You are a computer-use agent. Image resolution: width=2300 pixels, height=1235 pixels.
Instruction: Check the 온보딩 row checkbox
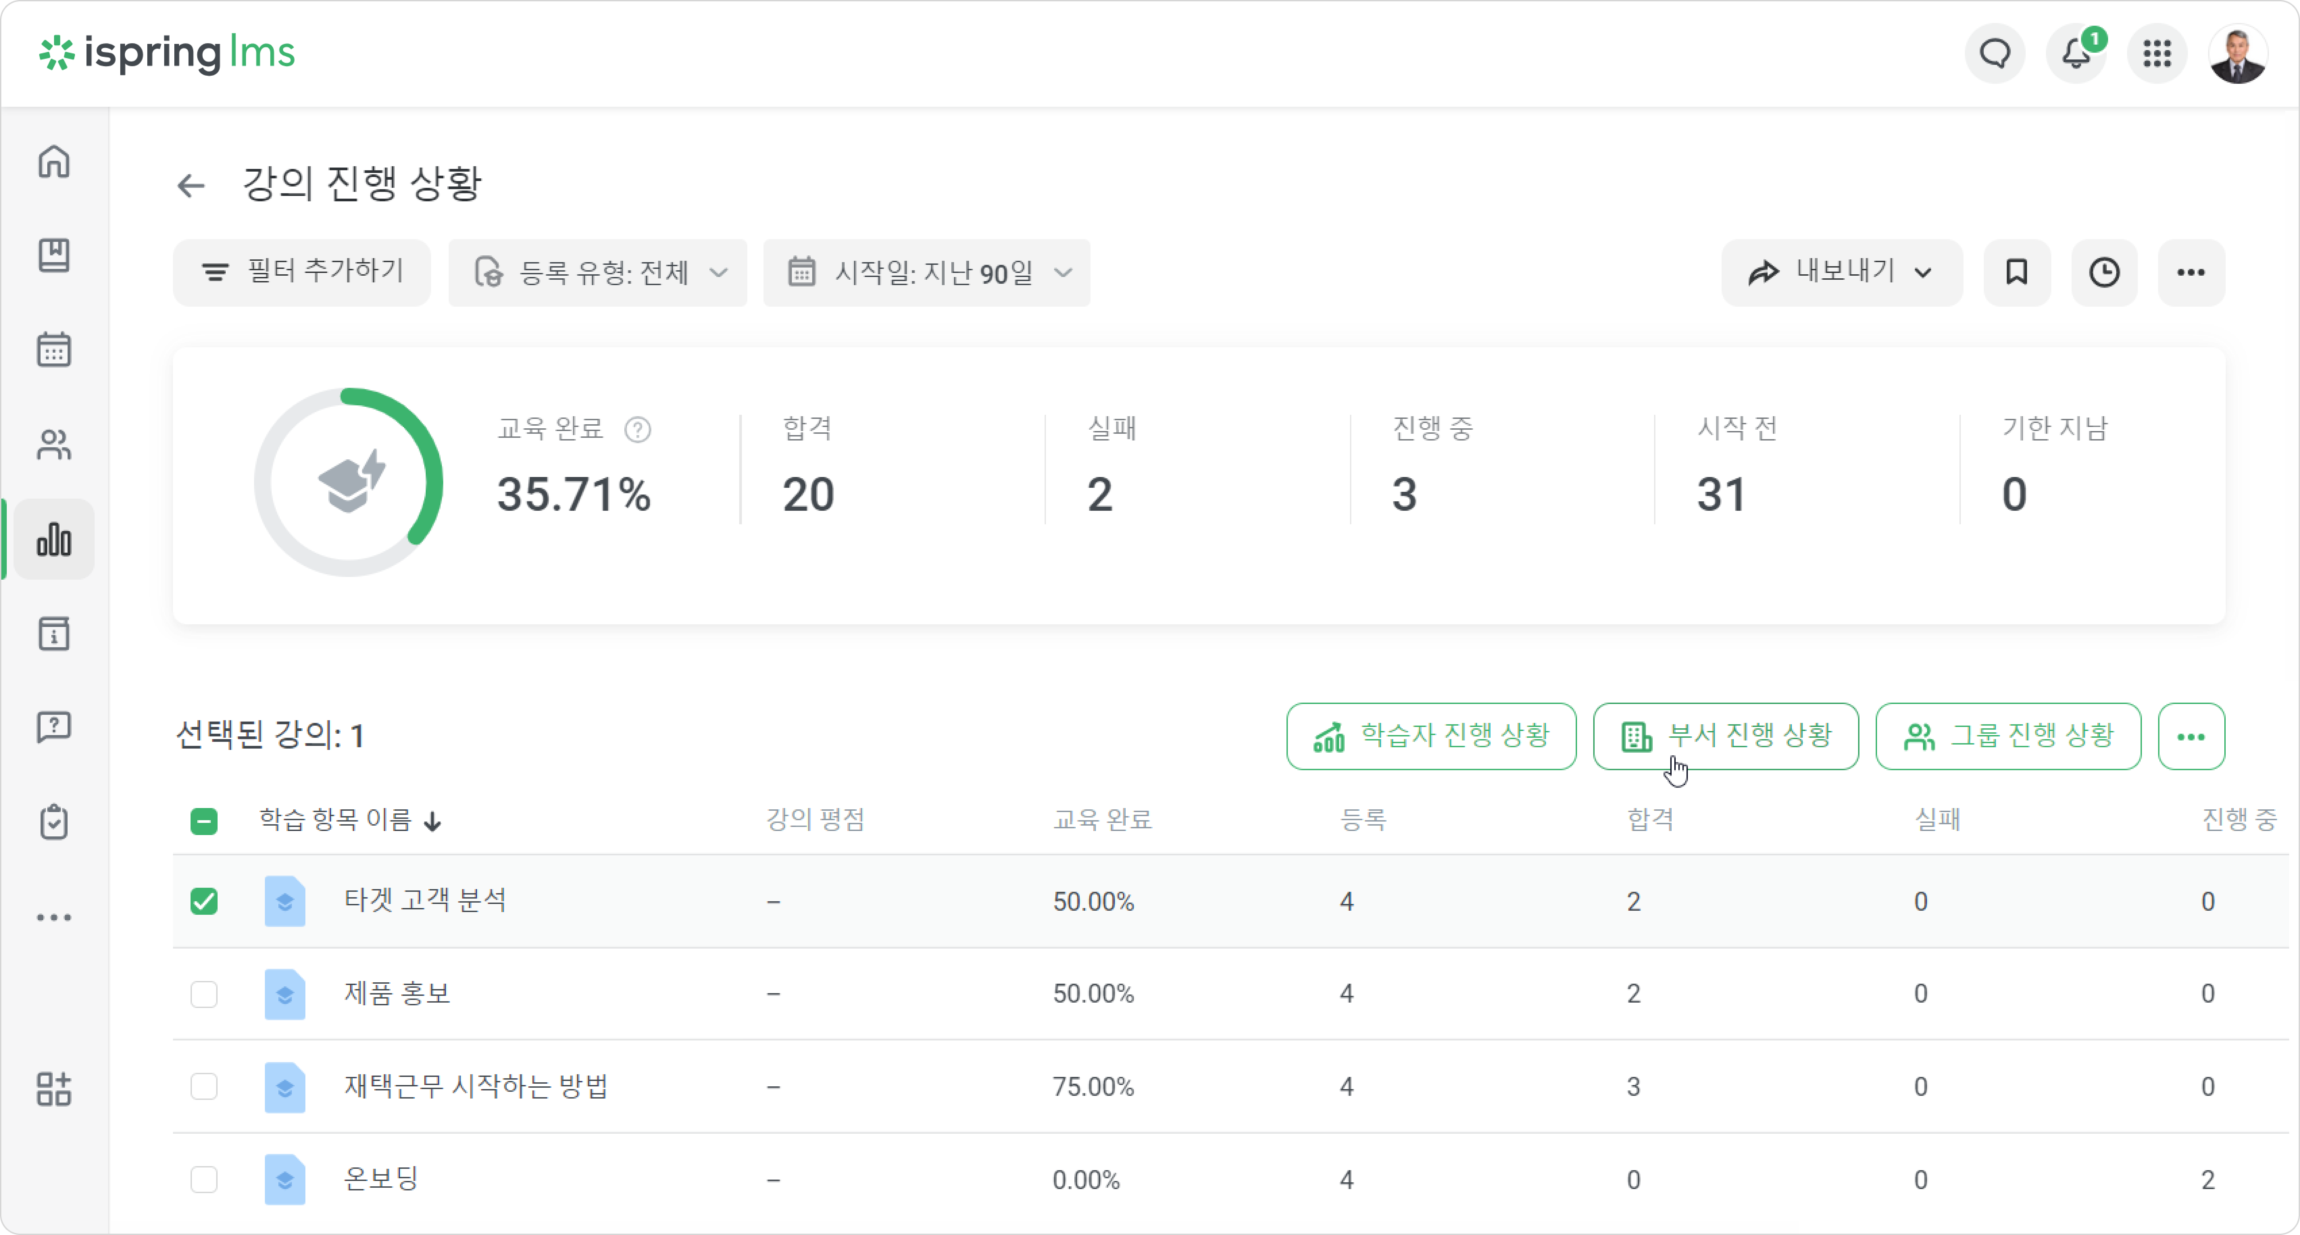(x=204, y=1180)
